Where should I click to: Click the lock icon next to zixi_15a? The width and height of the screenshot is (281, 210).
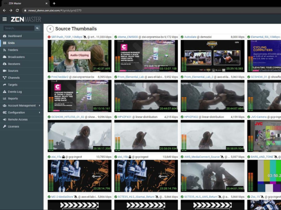pyautogui.click(x=63, y=157)
